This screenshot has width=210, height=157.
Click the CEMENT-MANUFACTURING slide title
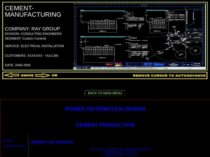(33, 11)
